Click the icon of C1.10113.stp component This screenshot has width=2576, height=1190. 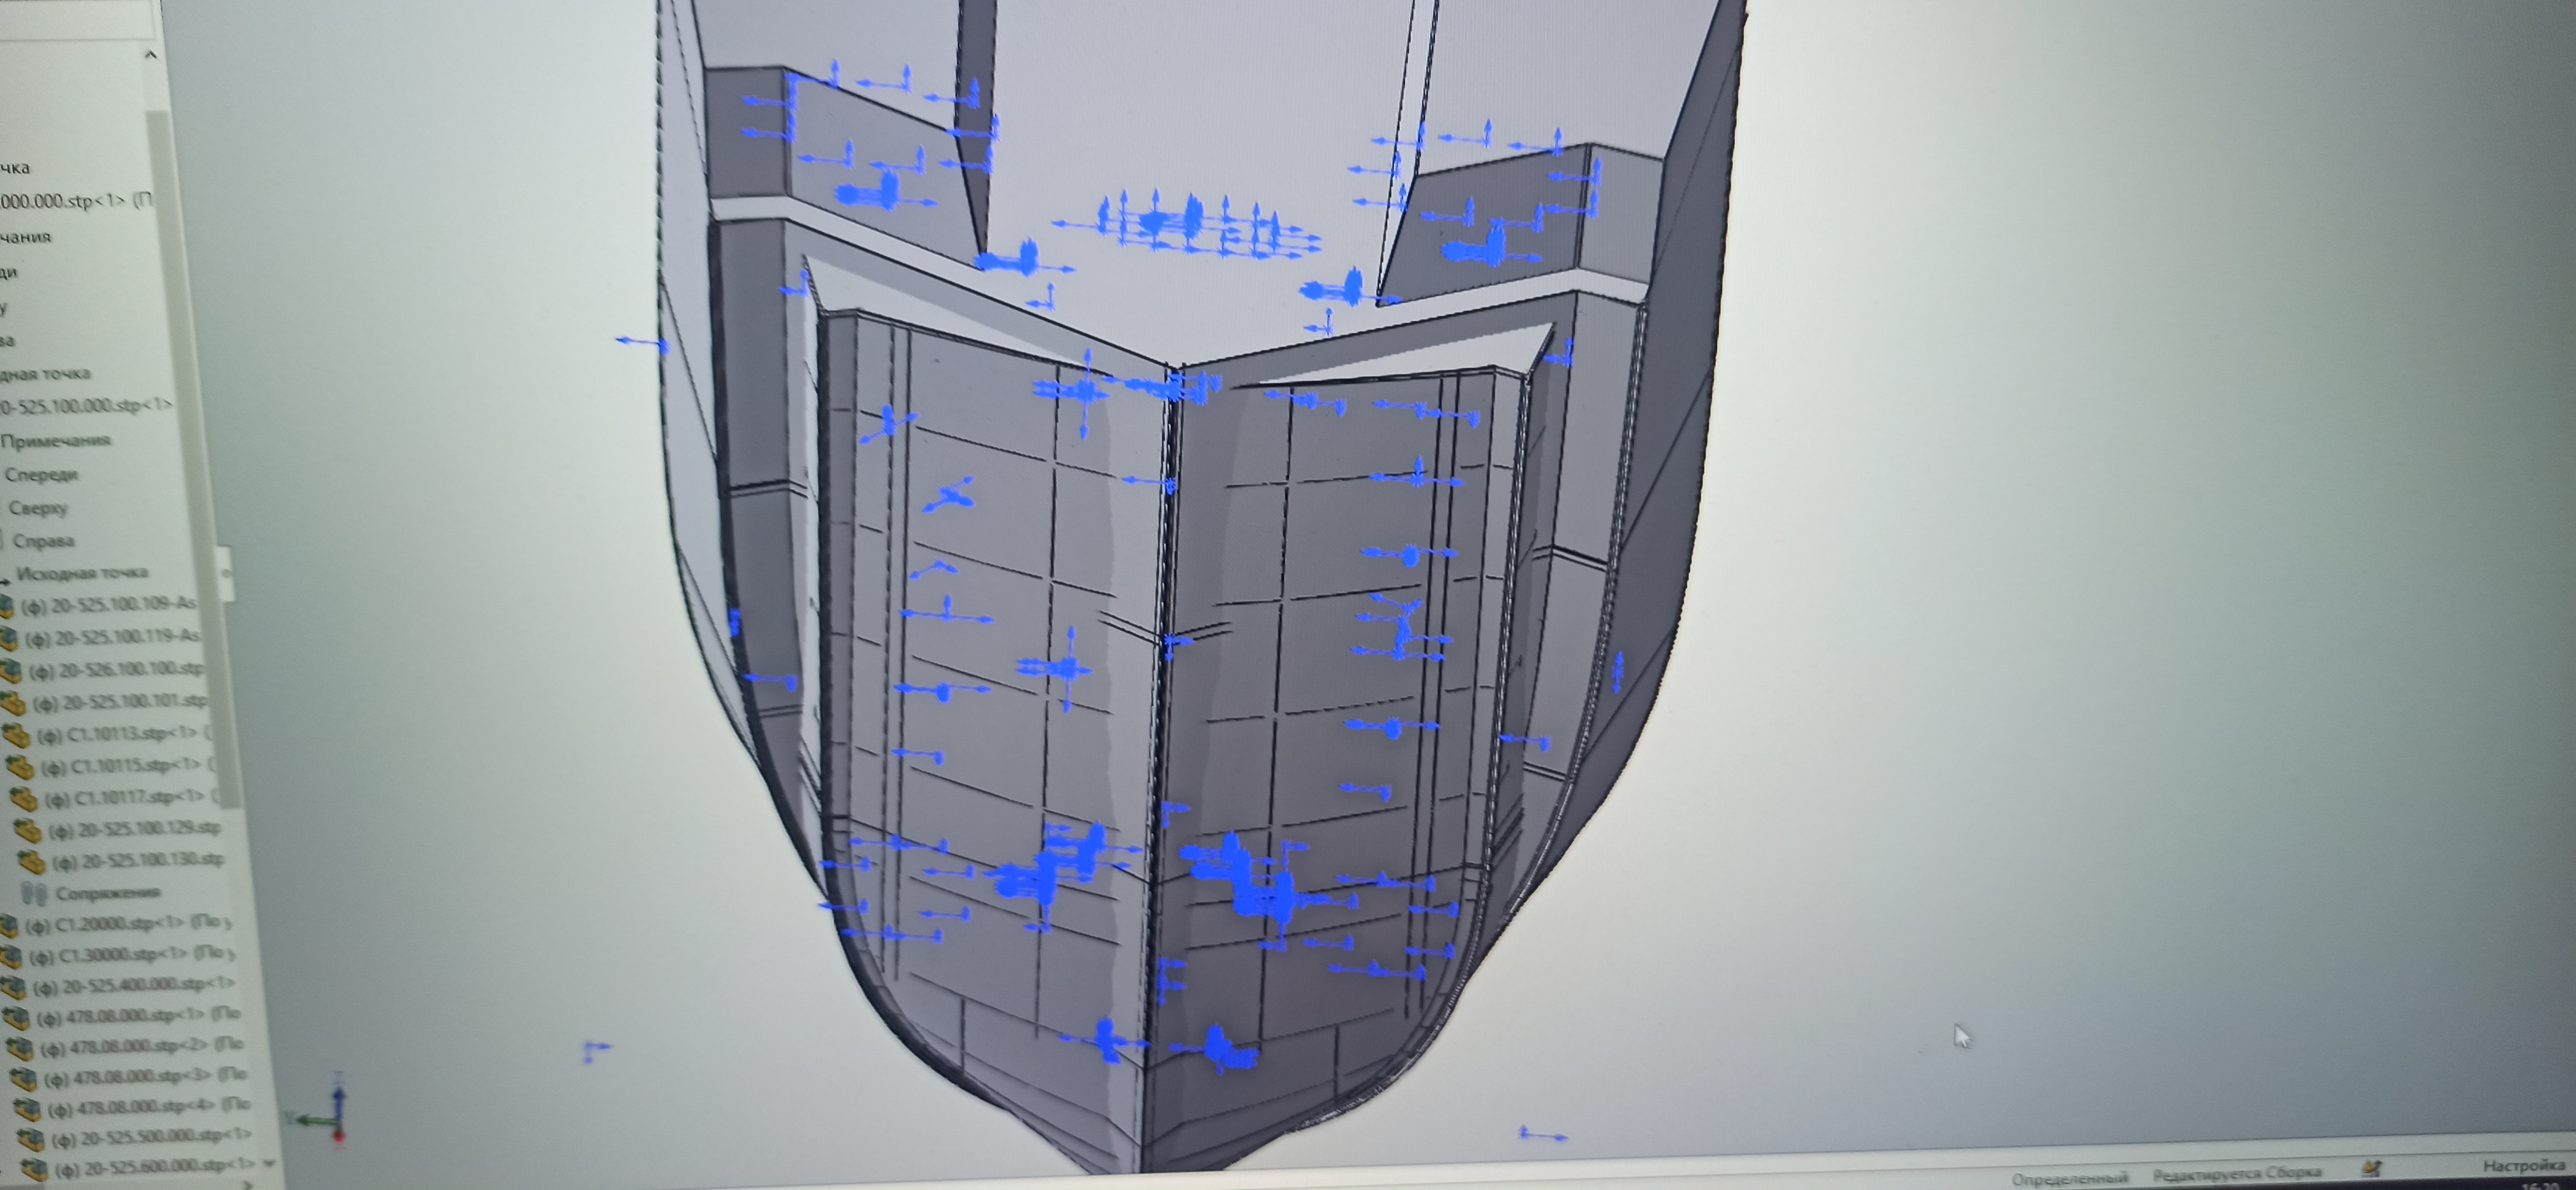click(18, 735)
